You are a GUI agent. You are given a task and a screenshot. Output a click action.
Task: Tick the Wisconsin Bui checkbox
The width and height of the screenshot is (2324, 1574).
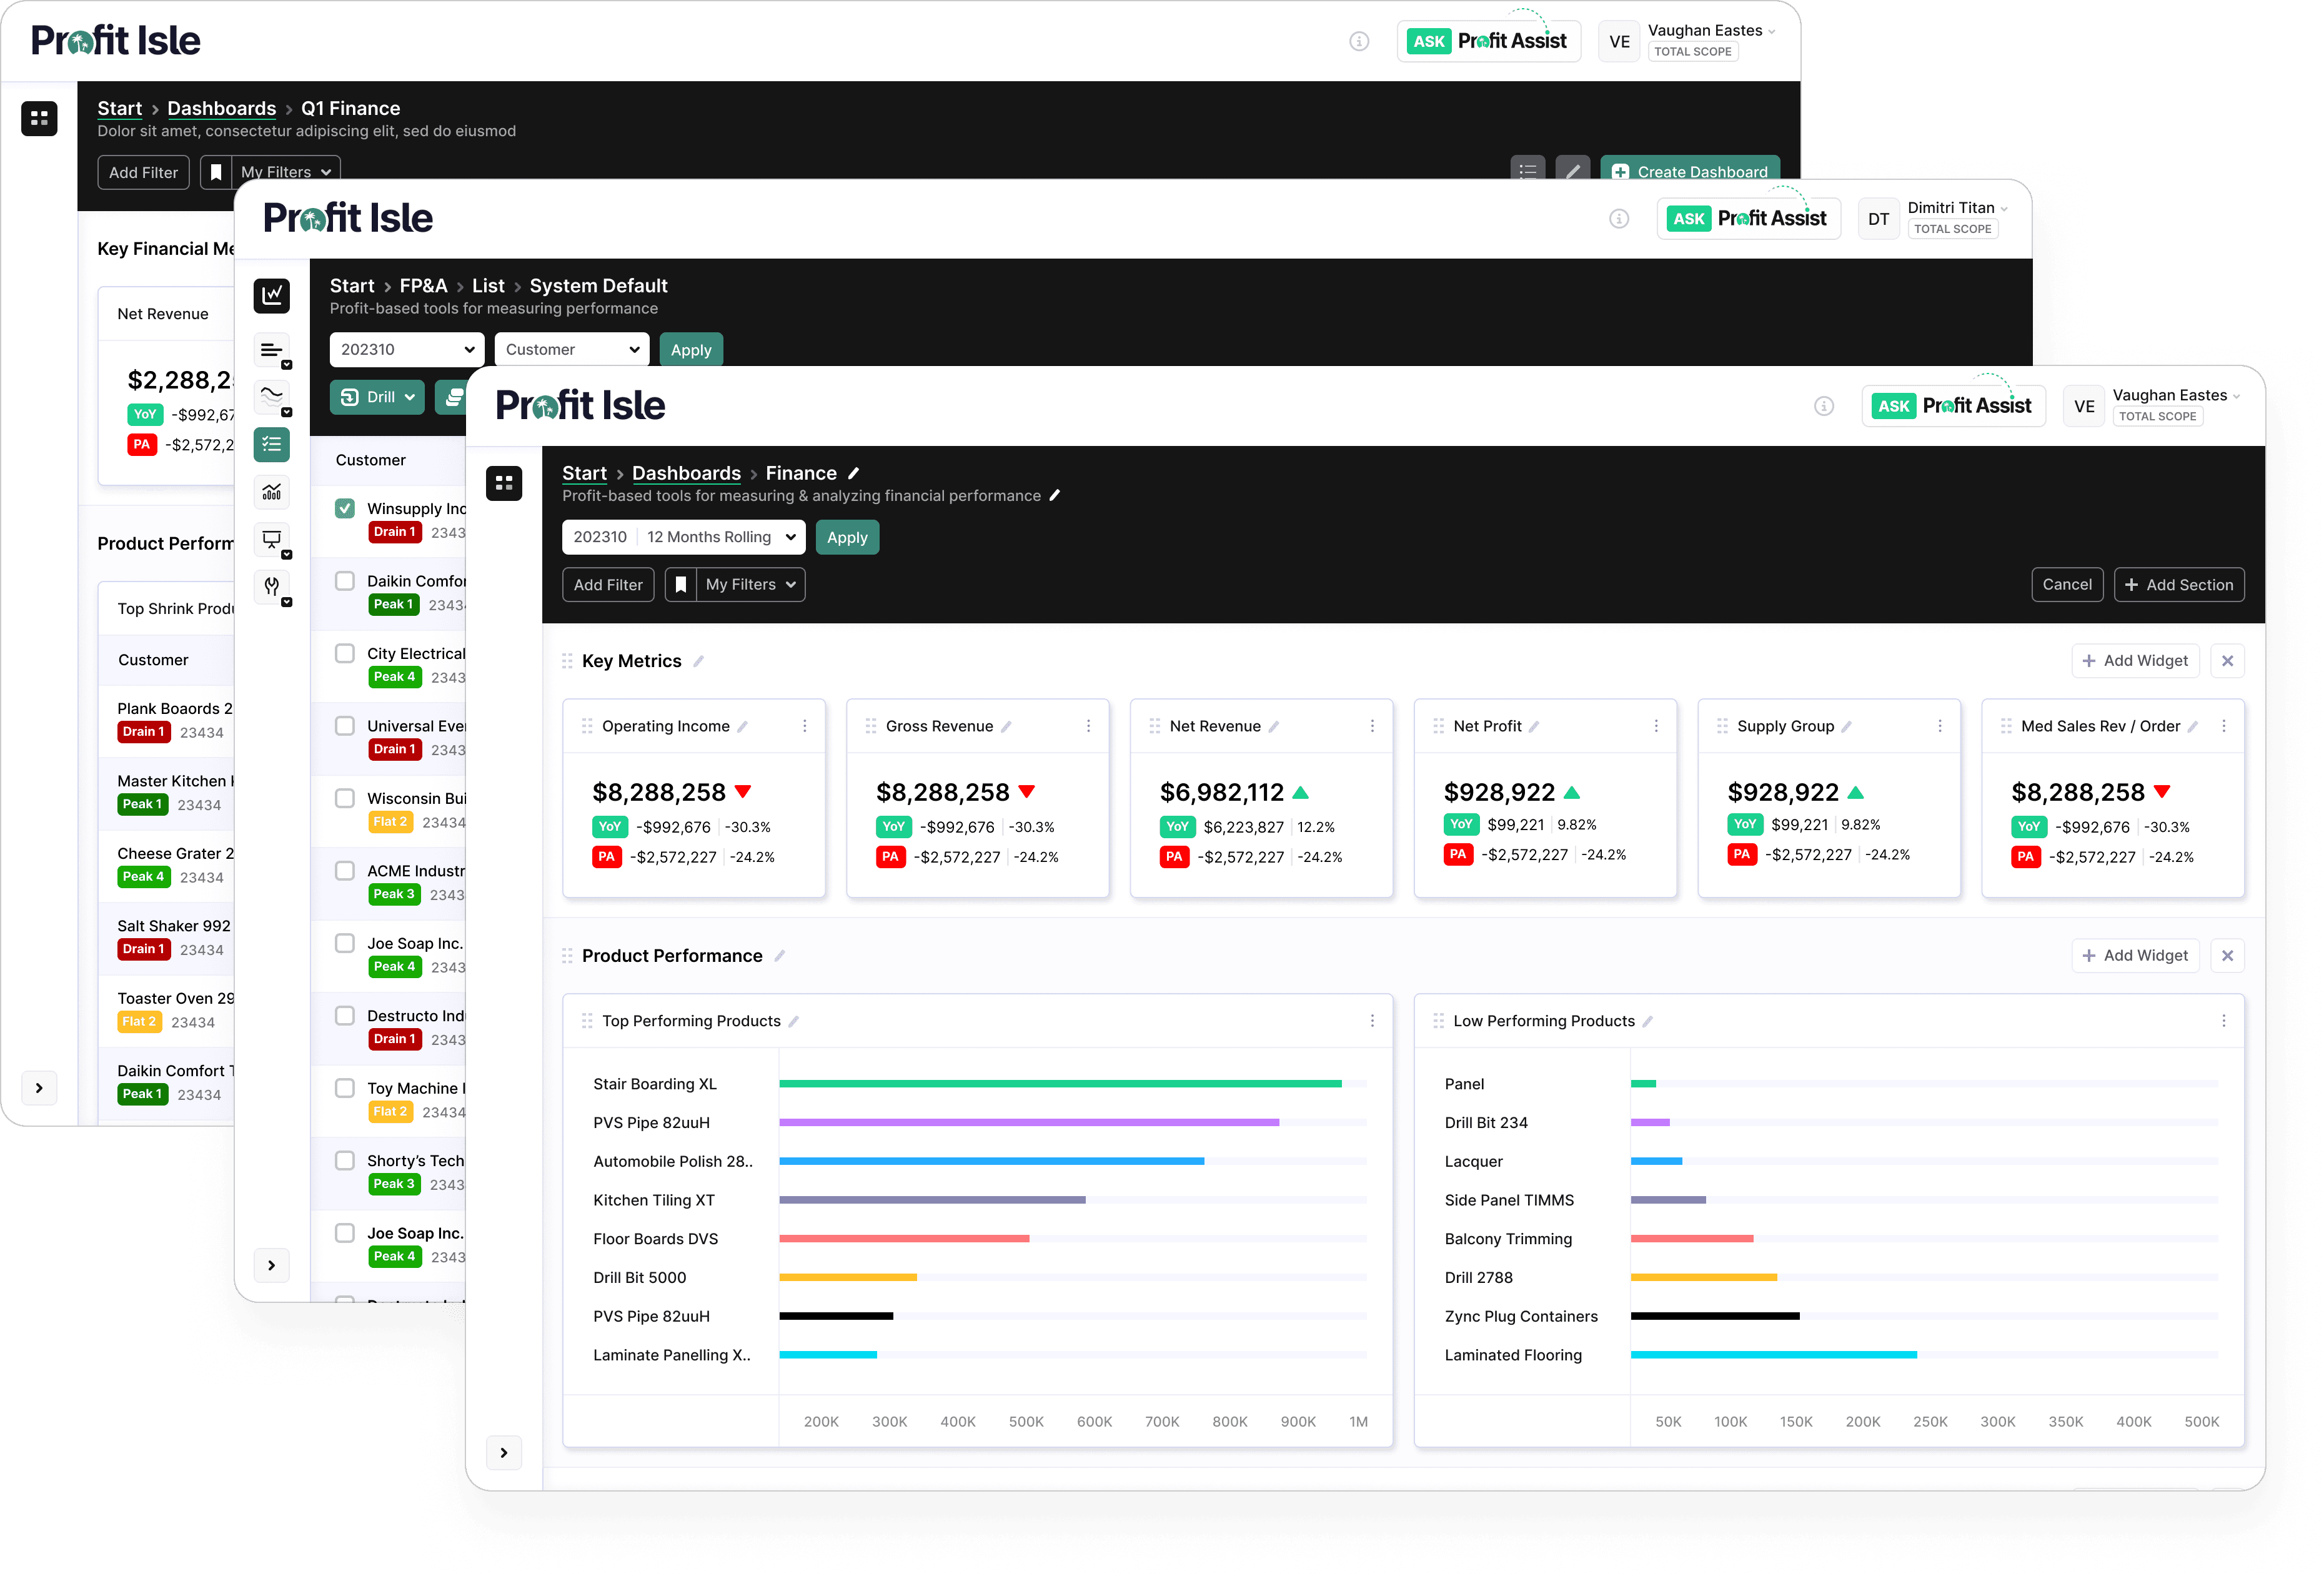[345, 798]
